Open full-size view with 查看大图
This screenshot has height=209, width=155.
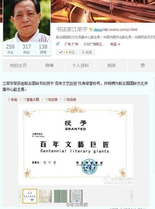point(31,100)
